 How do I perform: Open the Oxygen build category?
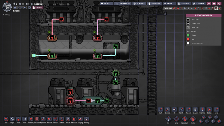pos(12,119)
